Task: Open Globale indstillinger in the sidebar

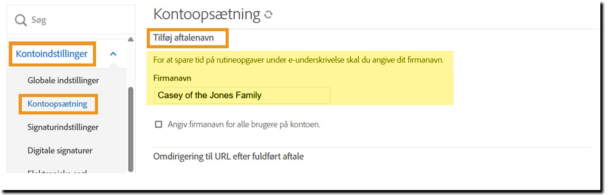Action: [x=63, y=81]
